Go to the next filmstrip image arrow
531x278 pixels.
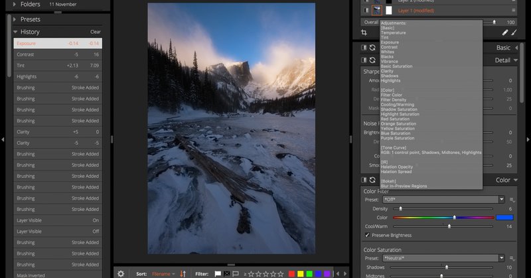click(x=345, y=273)
